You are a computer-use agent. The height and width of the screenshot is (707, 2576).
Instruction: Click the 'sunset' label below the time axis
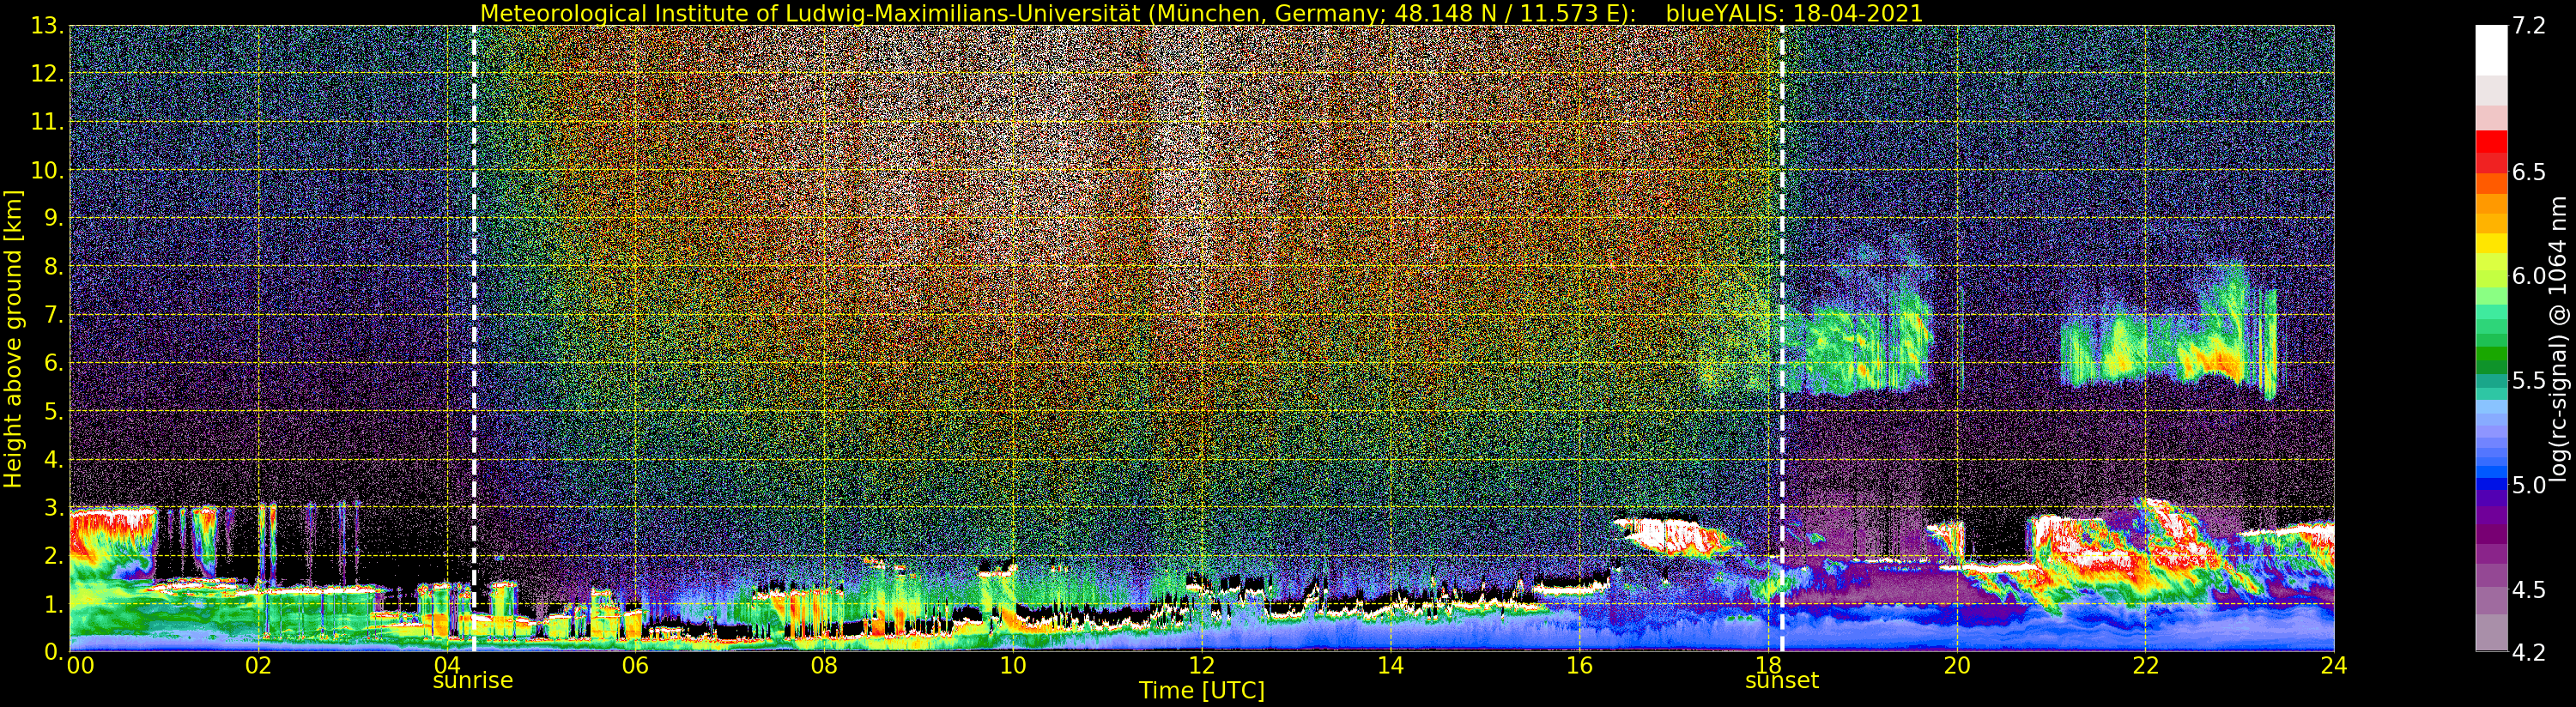1782,681
